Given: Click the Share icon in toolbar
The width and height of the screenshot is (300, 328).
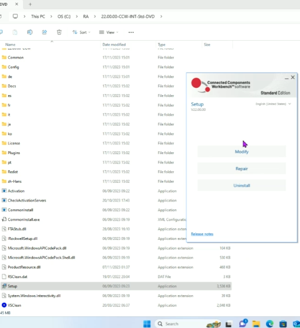Looking at the screenshot, I should pyautogui.click(x=44, y=32).
